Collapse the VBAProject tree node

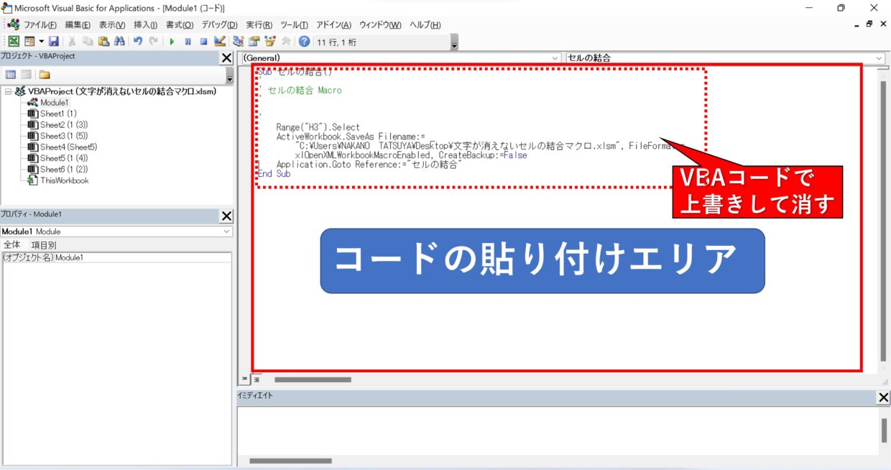coord(8,91)
